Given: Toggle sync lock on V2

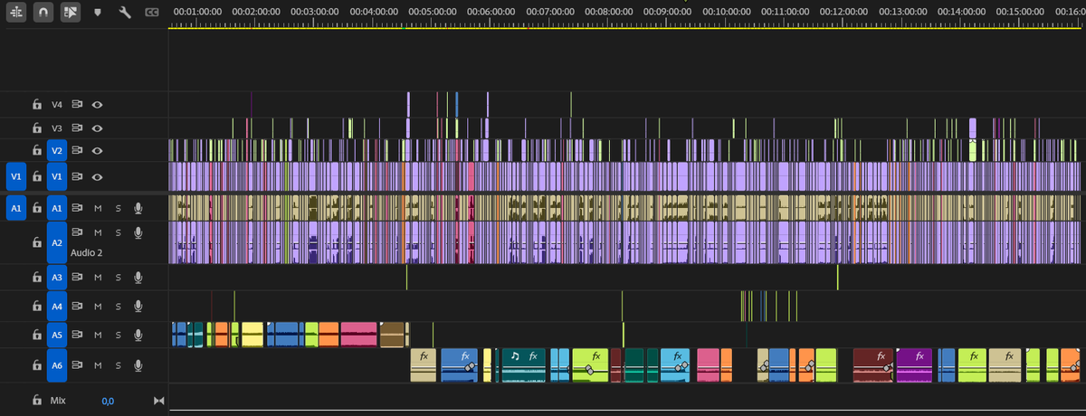Looking at the screenshot, I should [78, 151].
